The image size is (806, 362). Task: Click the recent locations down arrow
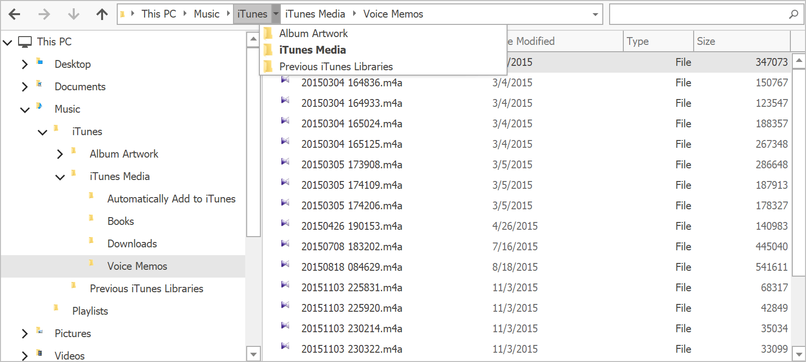coord(73,14)
